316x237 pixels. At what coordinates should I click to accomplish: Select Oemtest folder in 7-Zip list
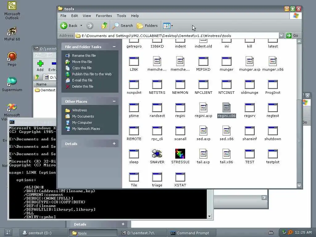tap(45, 90)
